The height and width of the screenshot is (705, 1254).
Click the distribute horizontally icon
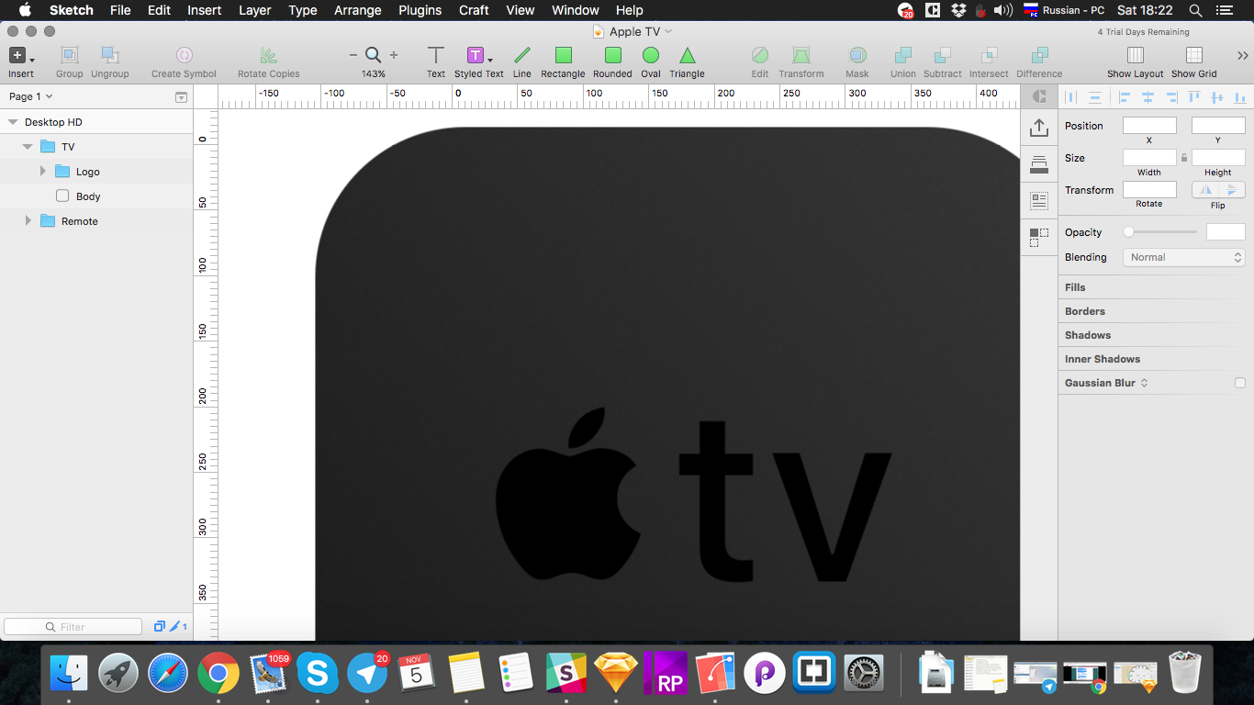(x=1070, y=96)
